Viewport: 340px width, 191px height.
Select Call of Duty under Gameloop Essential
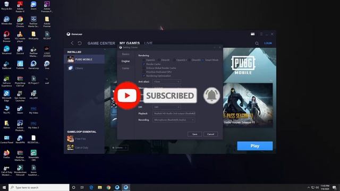click(x=84, y=147)
